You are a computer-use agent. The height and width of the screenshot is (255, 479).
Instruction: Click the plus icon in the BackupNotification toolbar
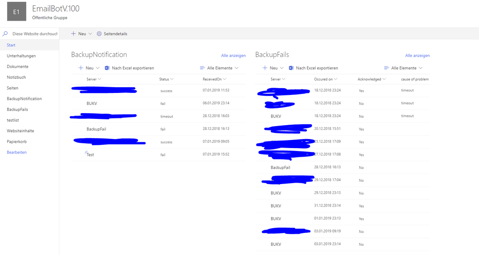pos(81,68)
